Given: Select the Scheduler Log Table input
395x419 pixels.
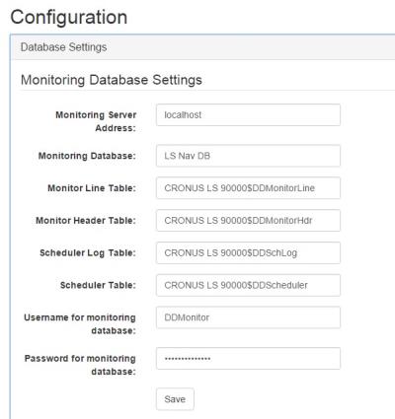Looking at the screenshot, I should click(x=248, y=252).
